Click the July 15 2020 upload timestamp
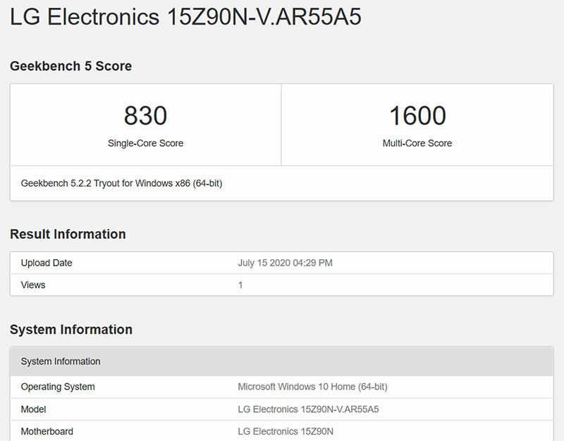 click(x=285, y=263)
